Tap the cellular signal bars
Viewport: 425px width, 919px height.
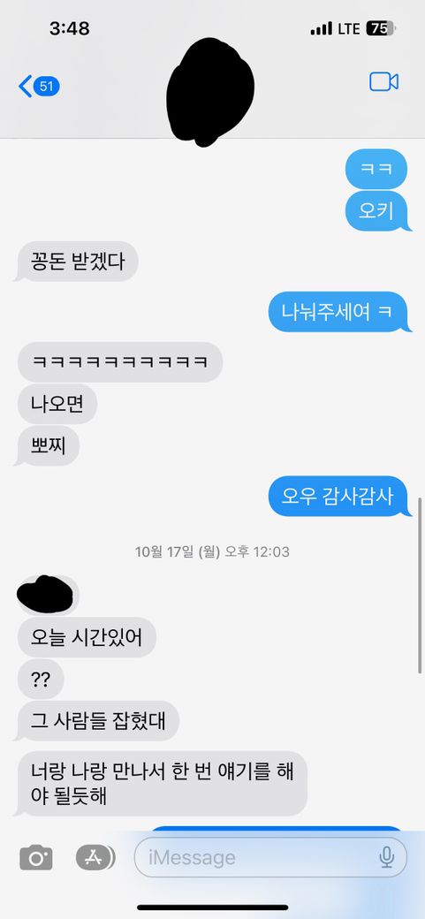click(x=322, y=28)
